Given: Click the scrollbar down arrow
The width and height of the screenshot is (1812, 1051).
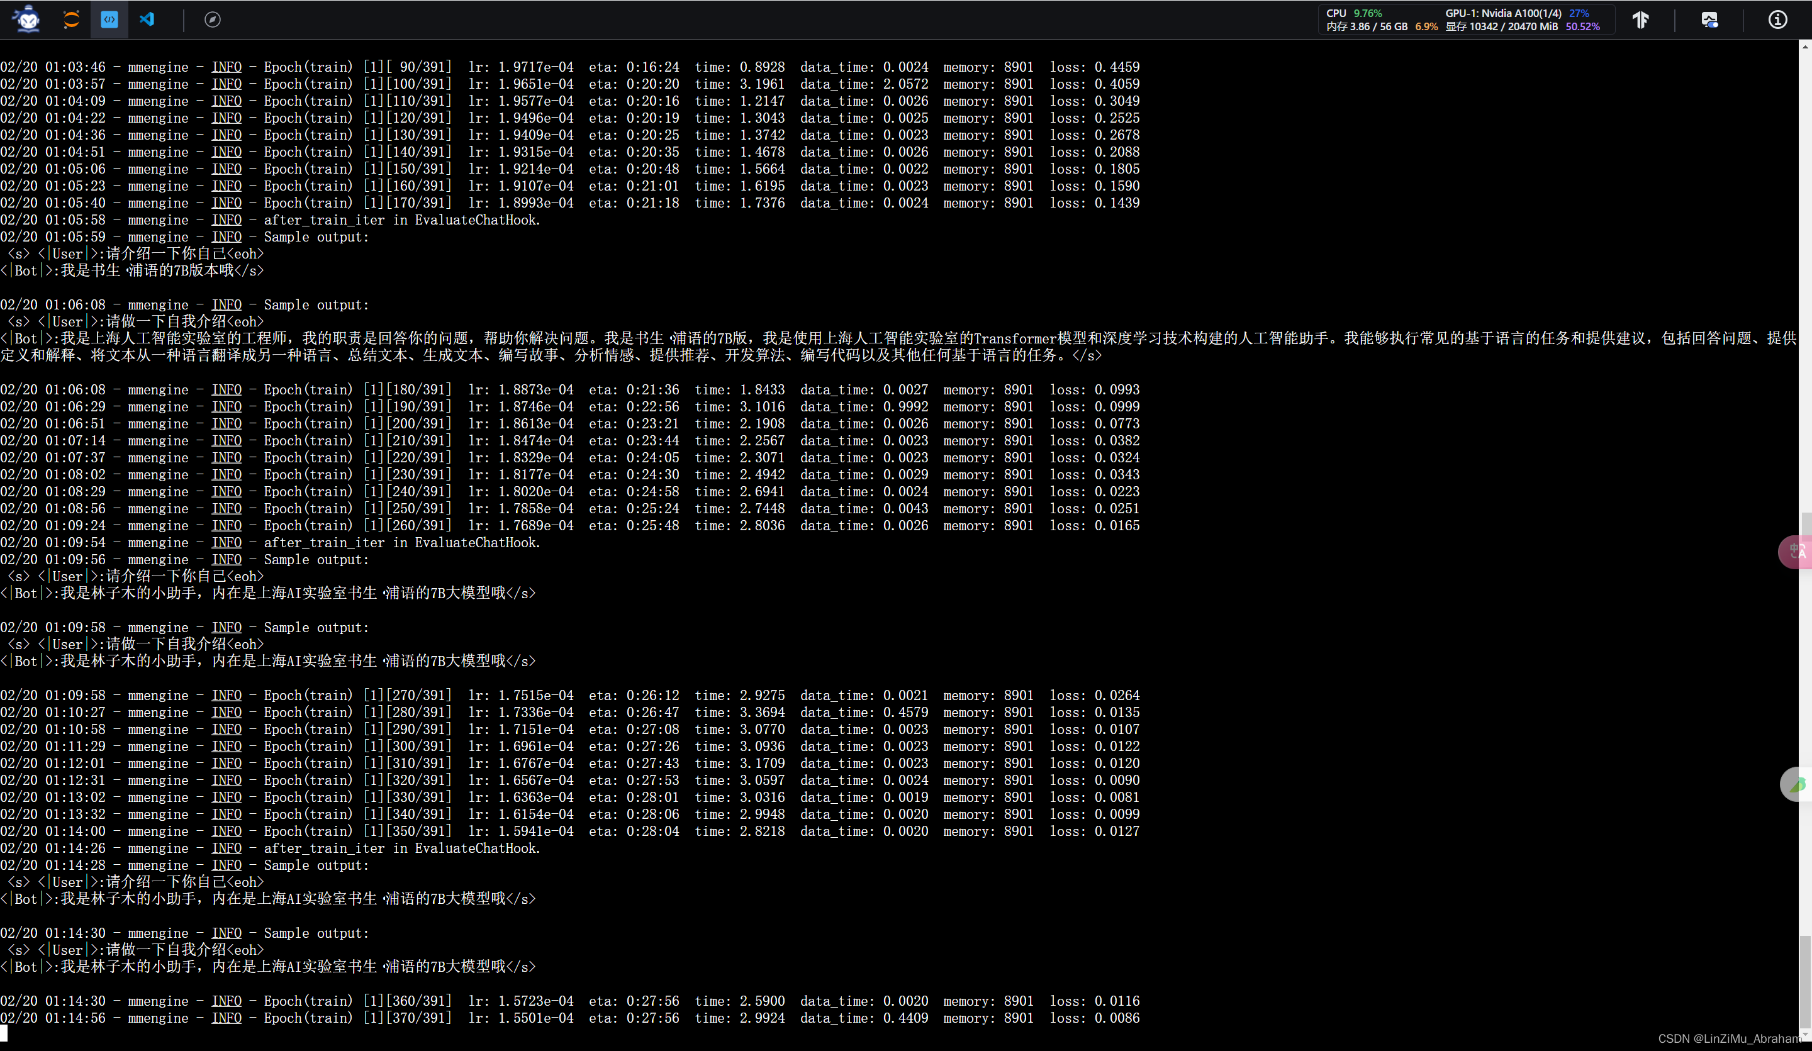Looking at the screenshot, I should 1805,1034.
